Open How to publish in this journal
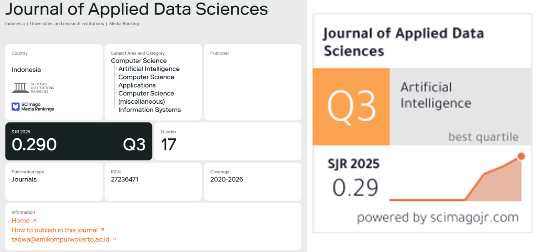This screenshot has width=537, height=252. point(55,230)
